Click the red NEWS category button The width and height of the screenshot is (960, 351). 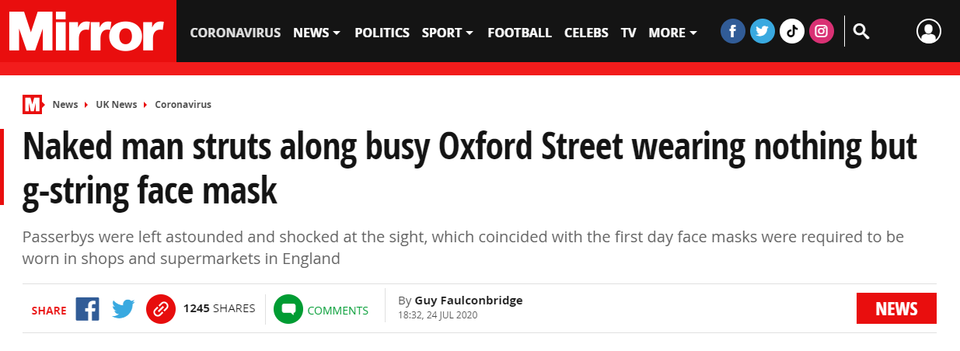click(896, 308)
